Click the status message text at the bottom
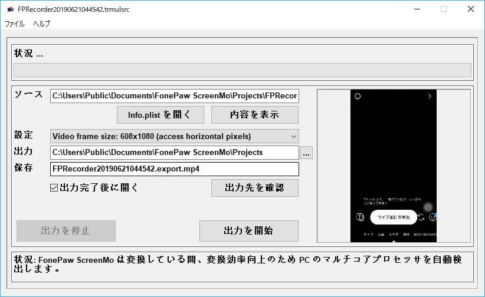The image size is (485, 297). (x=238, y=264)
